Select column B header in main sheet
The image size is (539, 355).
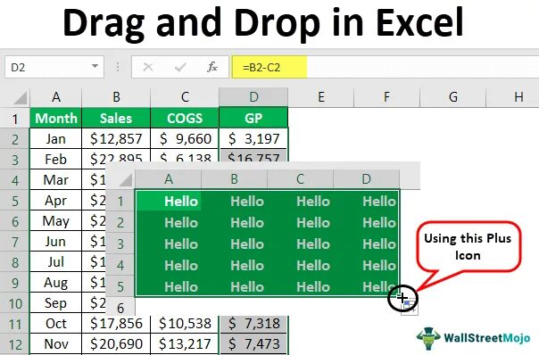[x=116, y=97]
